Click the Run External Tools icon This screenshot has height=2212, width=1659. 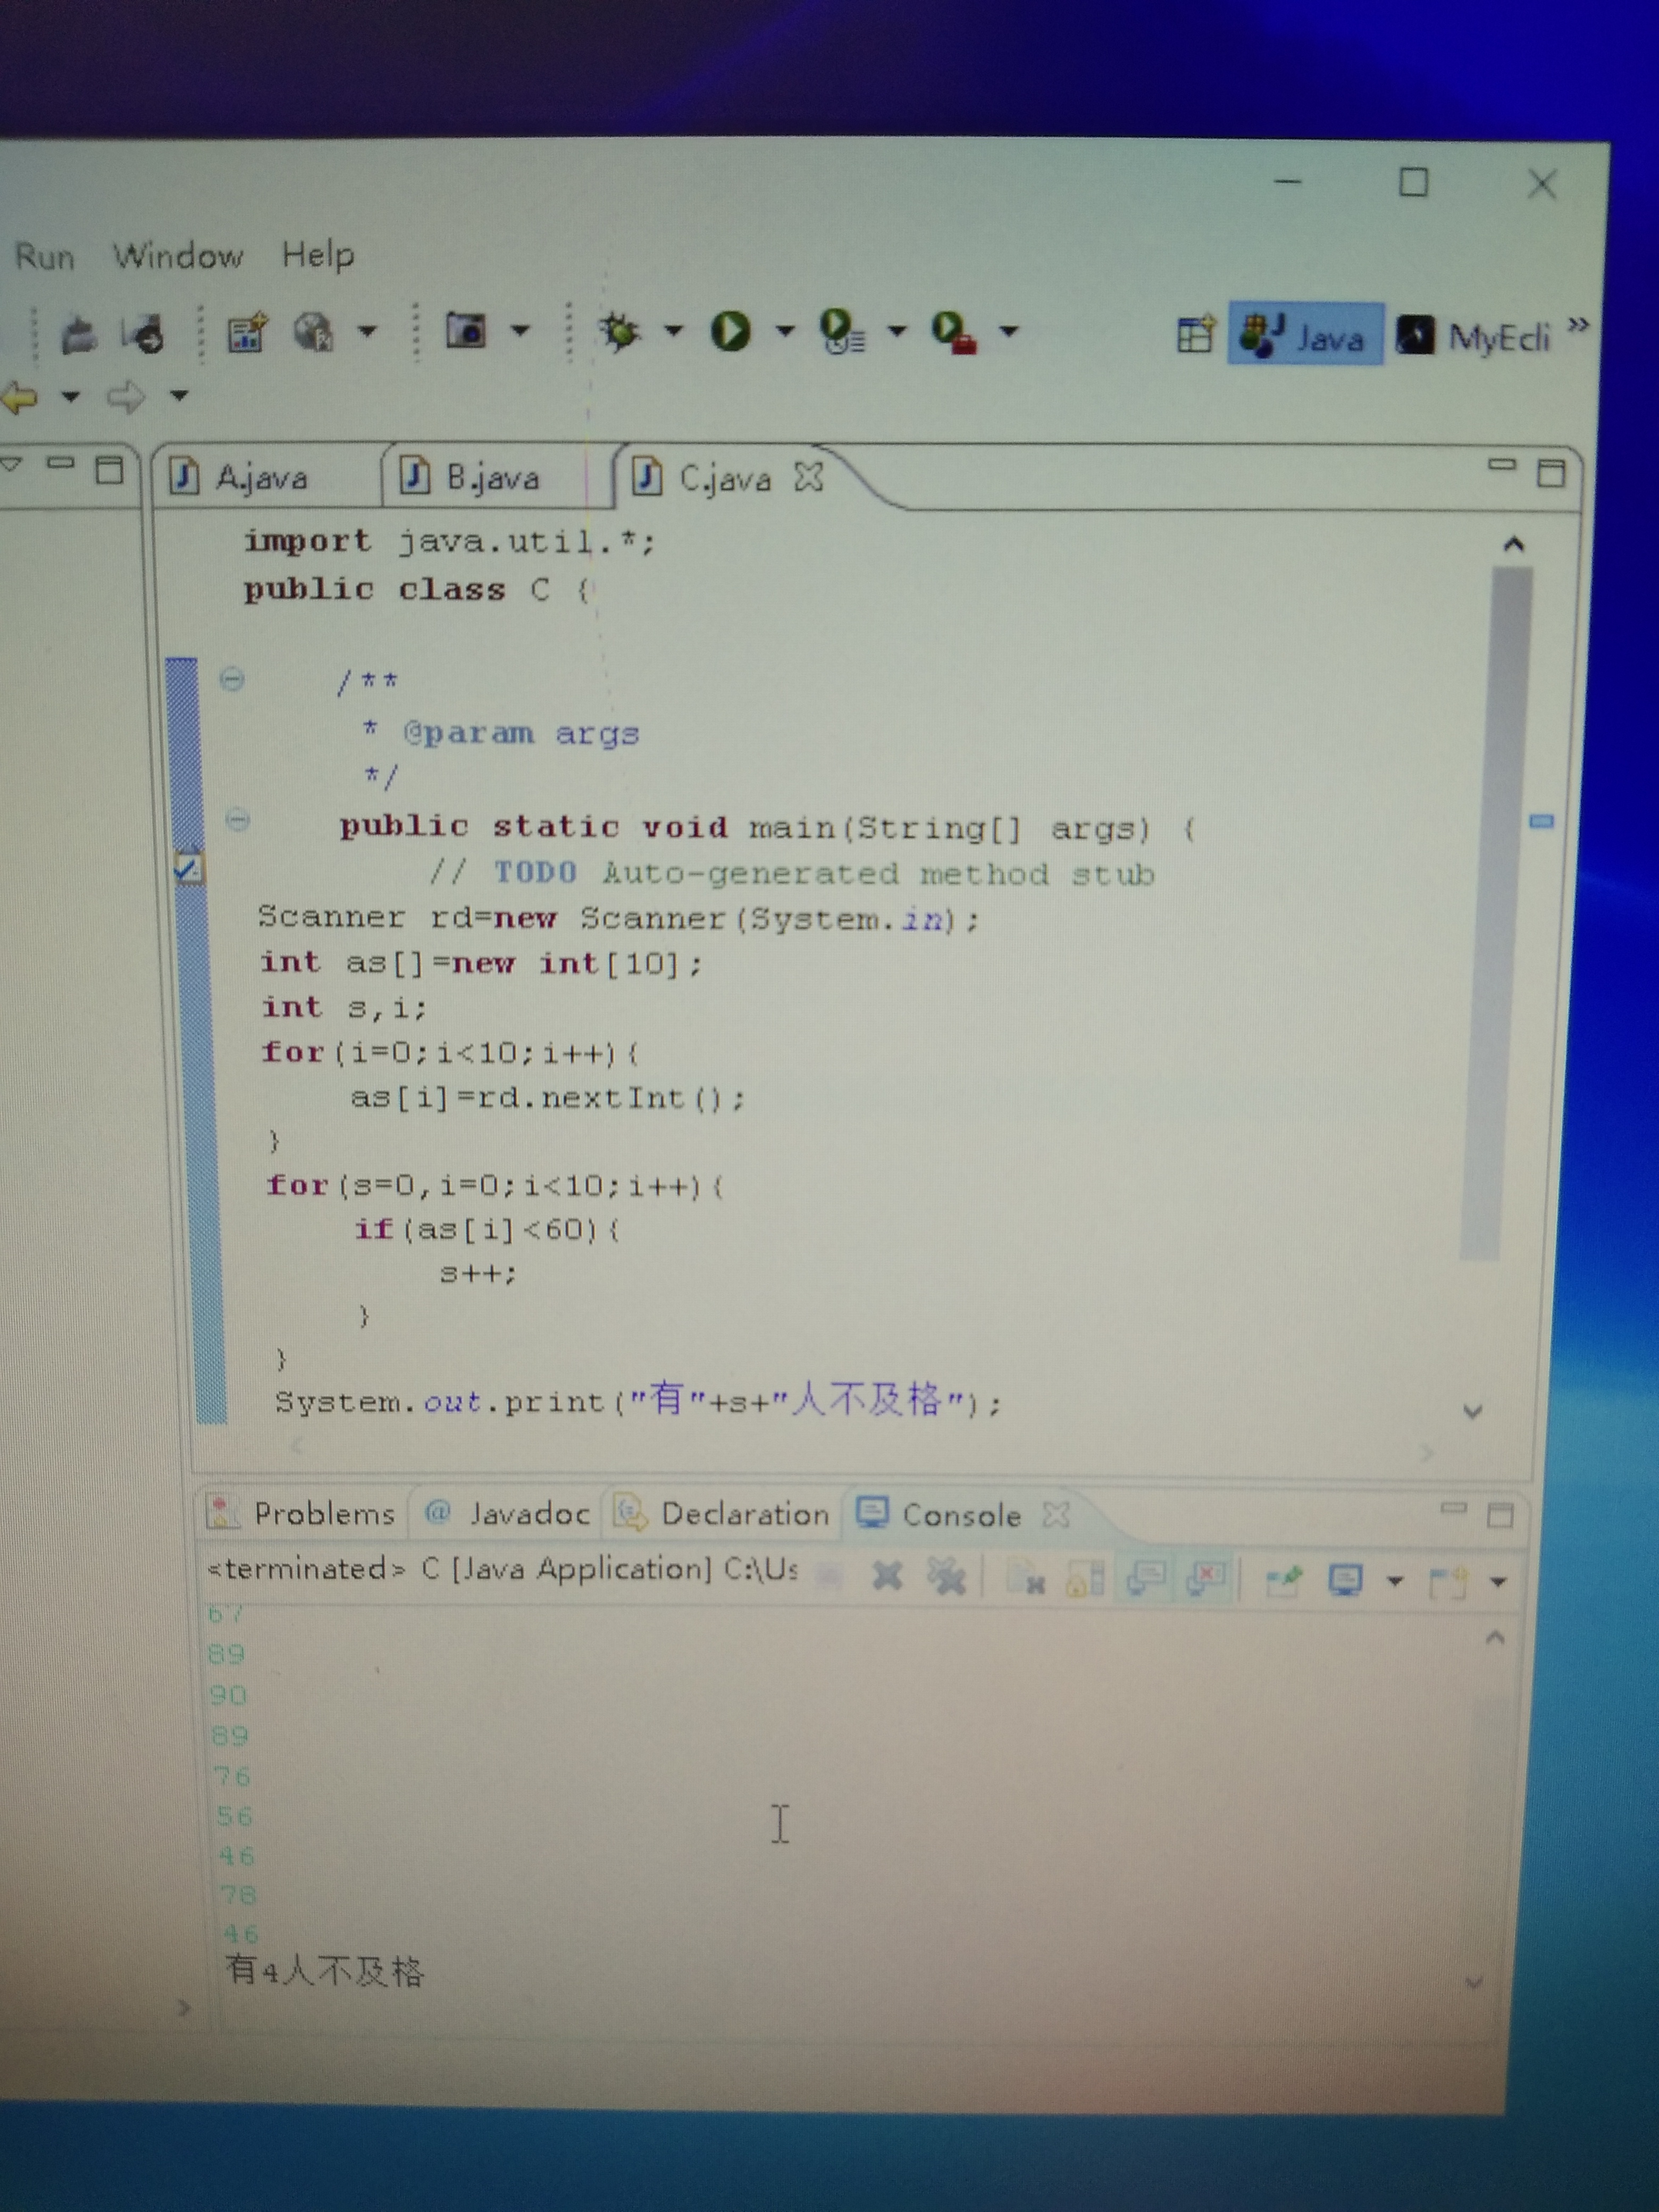point(953,332)
